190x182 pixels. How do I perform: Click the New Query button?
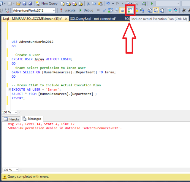[x=46, y=4]
